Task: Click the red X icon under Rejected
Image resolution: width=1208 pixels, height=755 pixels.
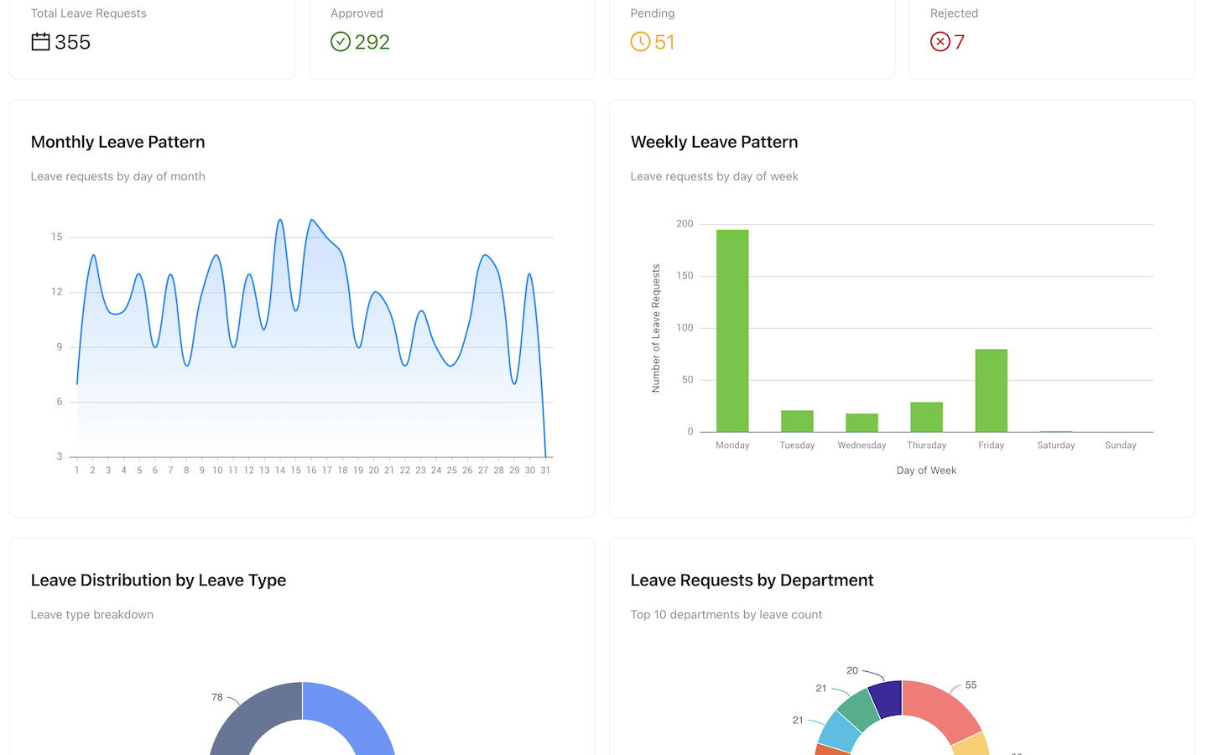Action: tap(940, 42)
